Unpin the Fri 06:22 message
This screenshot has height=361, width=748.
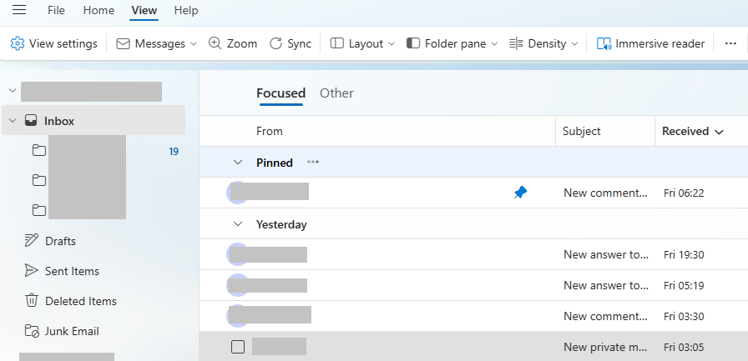pyautogui.click(x=520, y=193)
